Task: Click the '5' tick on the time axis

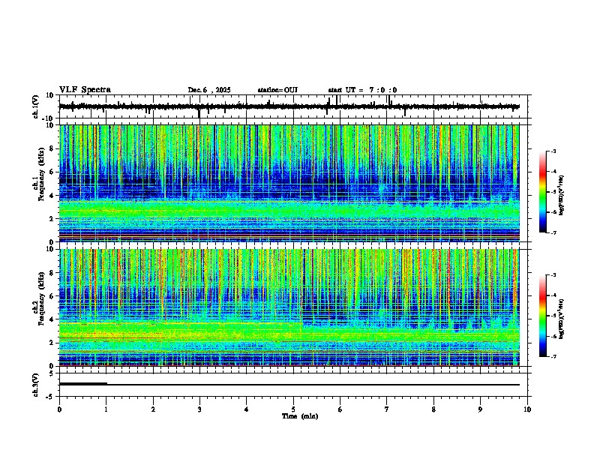Action: tap(293, 409)
